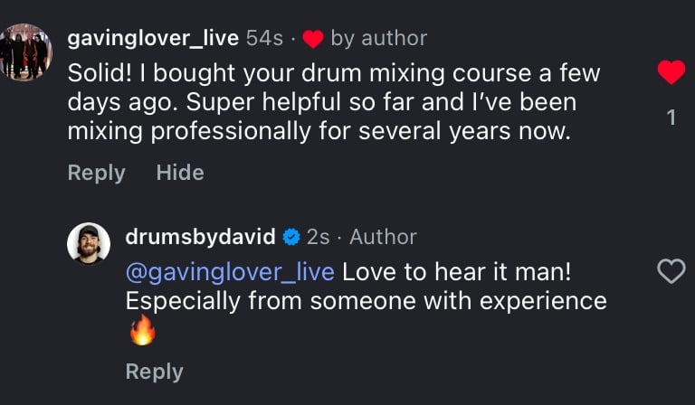Click the "by author" label
Viewport: 695px width, 405px height.
click(378, 38)
